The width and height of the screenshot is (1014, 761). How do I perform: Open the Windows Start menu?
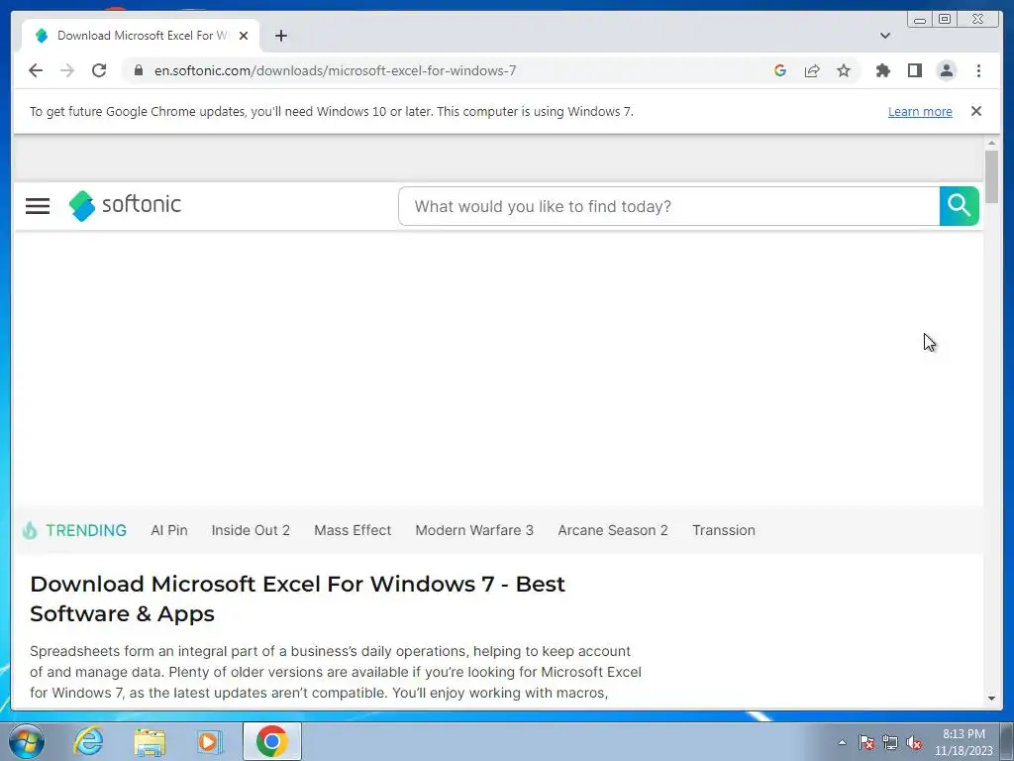pos(27,741)
